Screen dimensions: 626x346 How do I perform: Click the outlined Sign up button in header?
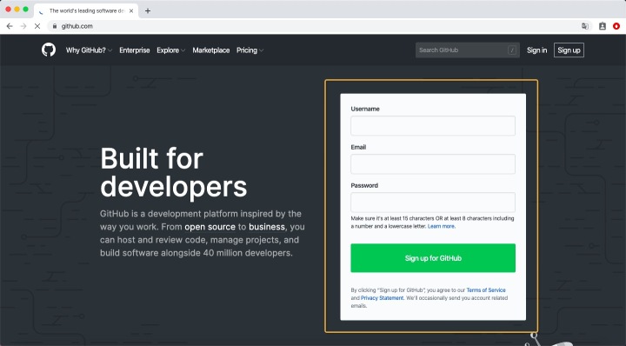coord(569,50)
